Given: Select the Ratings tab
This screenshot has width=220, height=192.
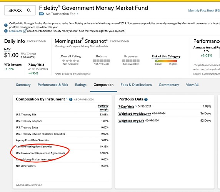Looking at the screenshot, I should point(81,85).
